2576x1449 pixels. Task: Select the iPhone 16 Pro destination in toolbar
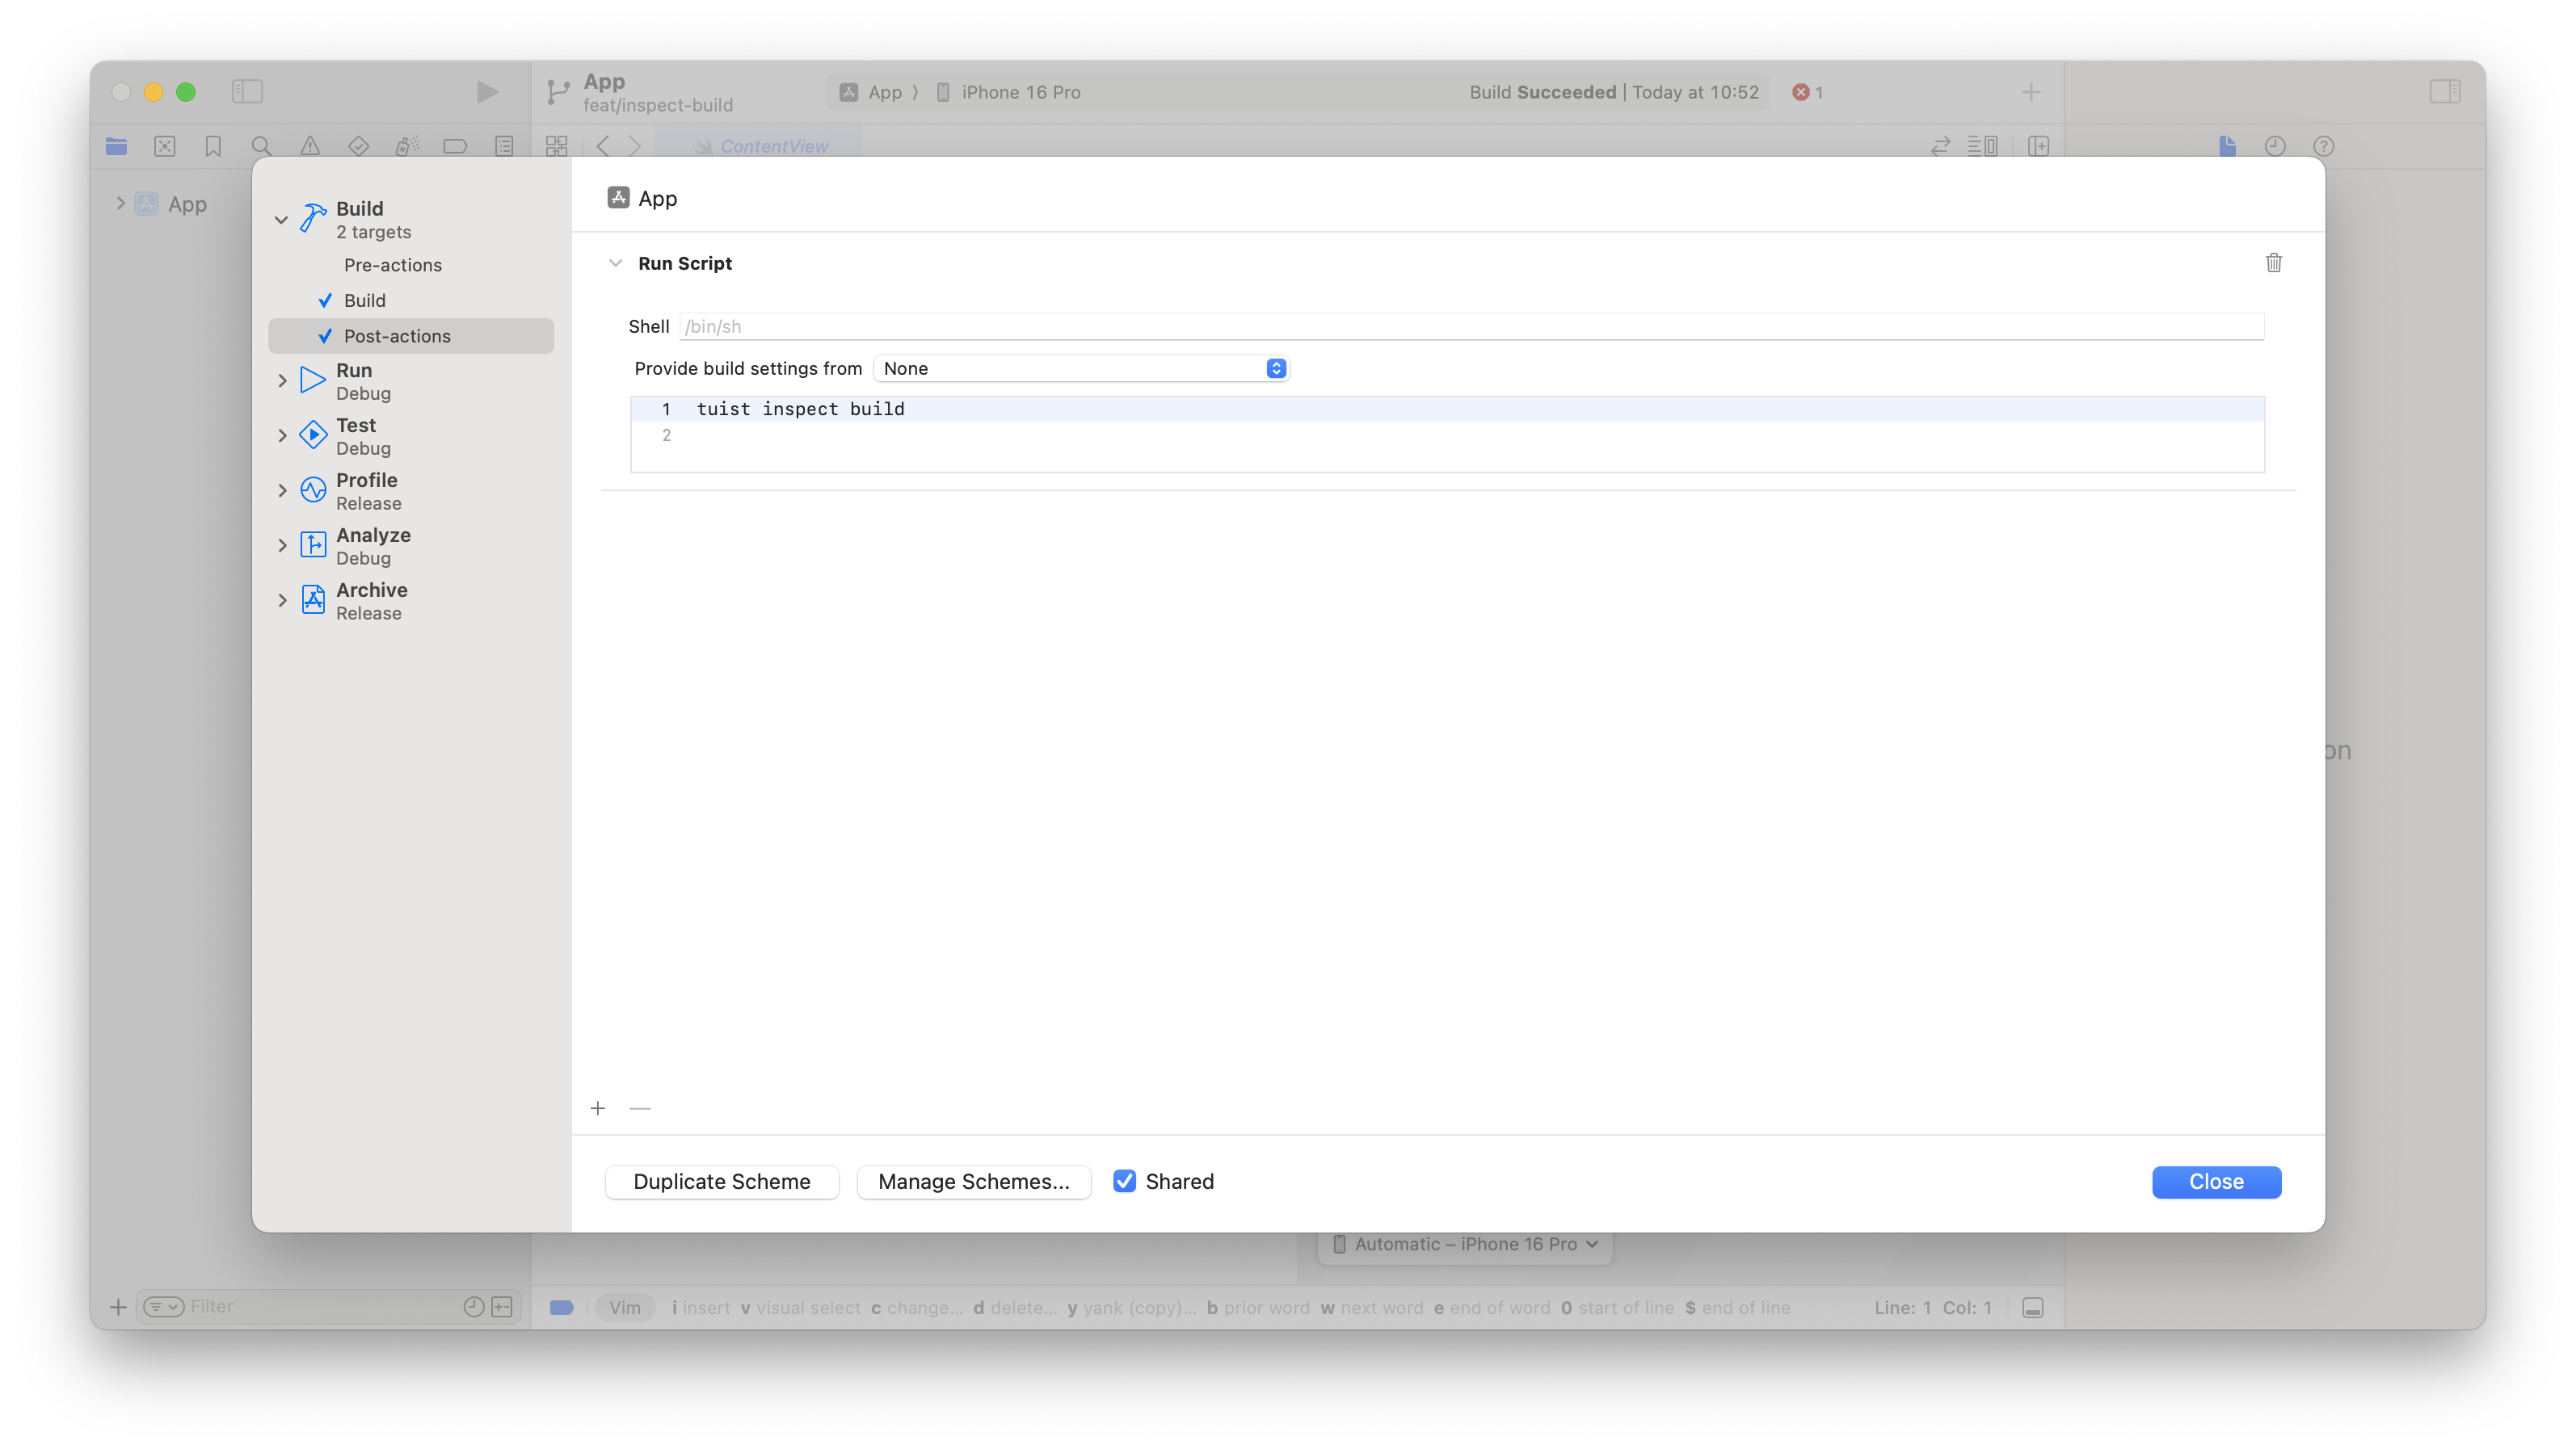[1008, 92]
